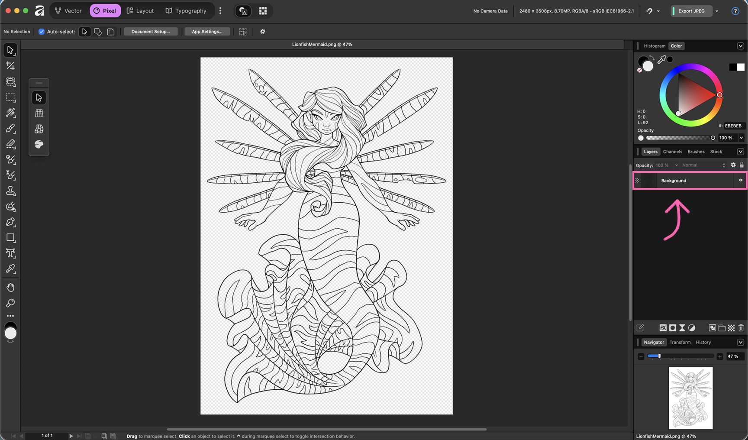748x440 pixels.
Task: Toggle snapping grid icon in context toolbar
Action: [243, 32]
